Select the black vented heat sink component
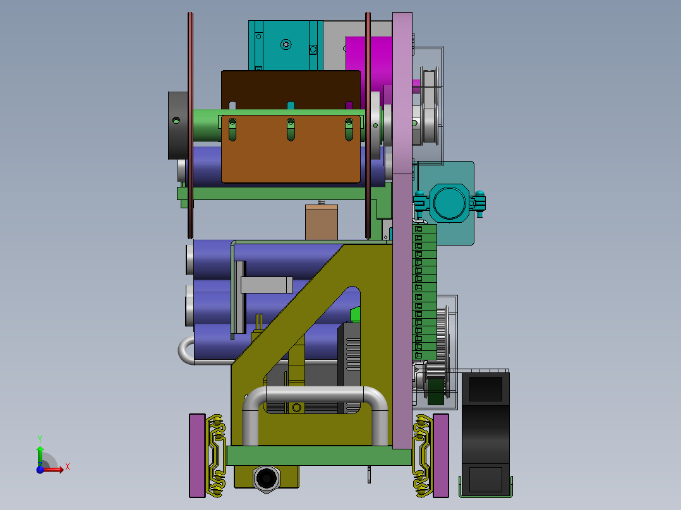Screen dimensions: 681x510 tap(349, 367)
